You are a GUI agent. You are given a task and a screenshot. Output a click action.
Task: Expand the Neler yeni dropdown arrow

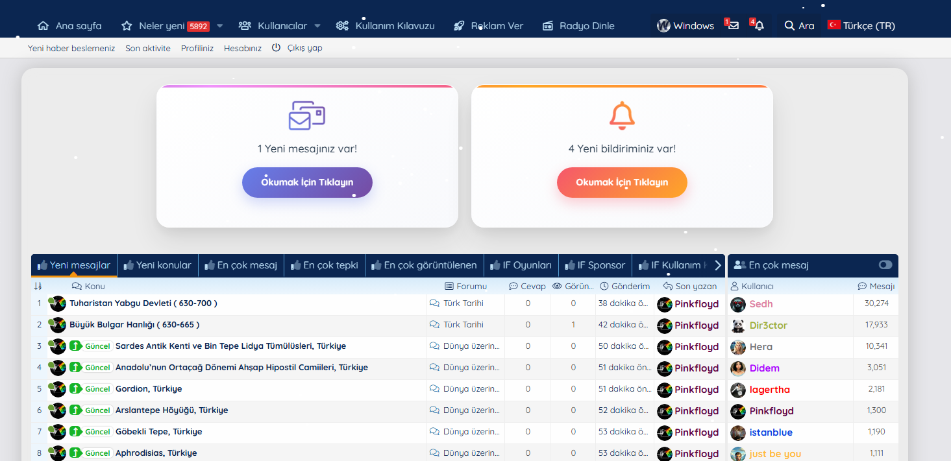[219, 26]
